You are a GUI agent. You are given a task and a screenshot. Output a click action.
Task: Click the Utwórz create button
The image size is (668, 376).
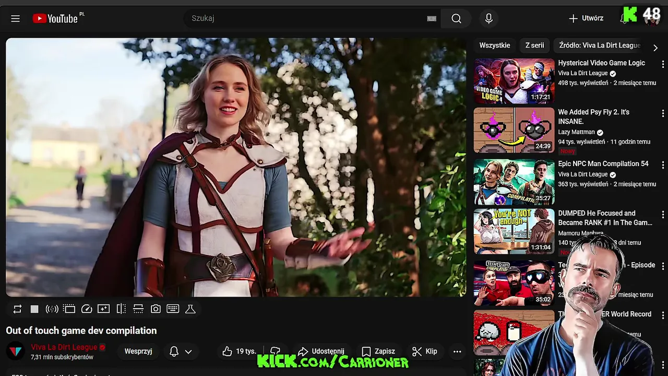pyautogui.click(x=586, y=18)
